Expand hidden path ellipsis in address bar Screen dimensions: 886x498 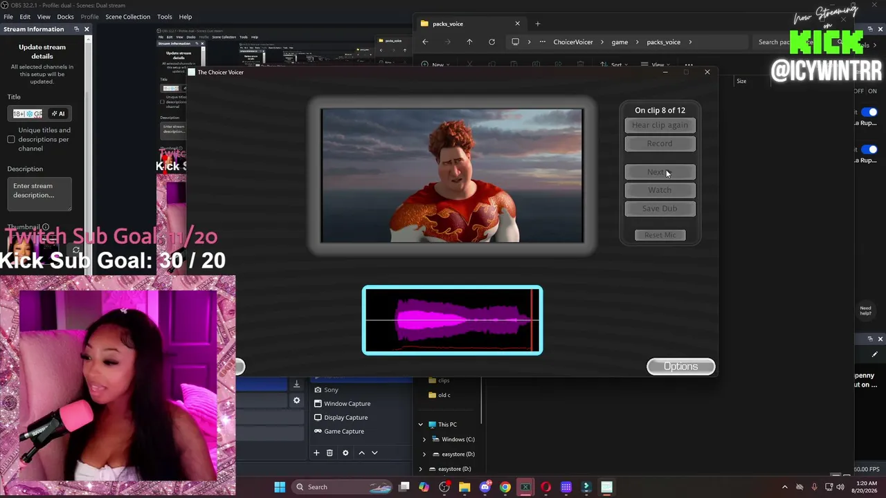point(543,42)
